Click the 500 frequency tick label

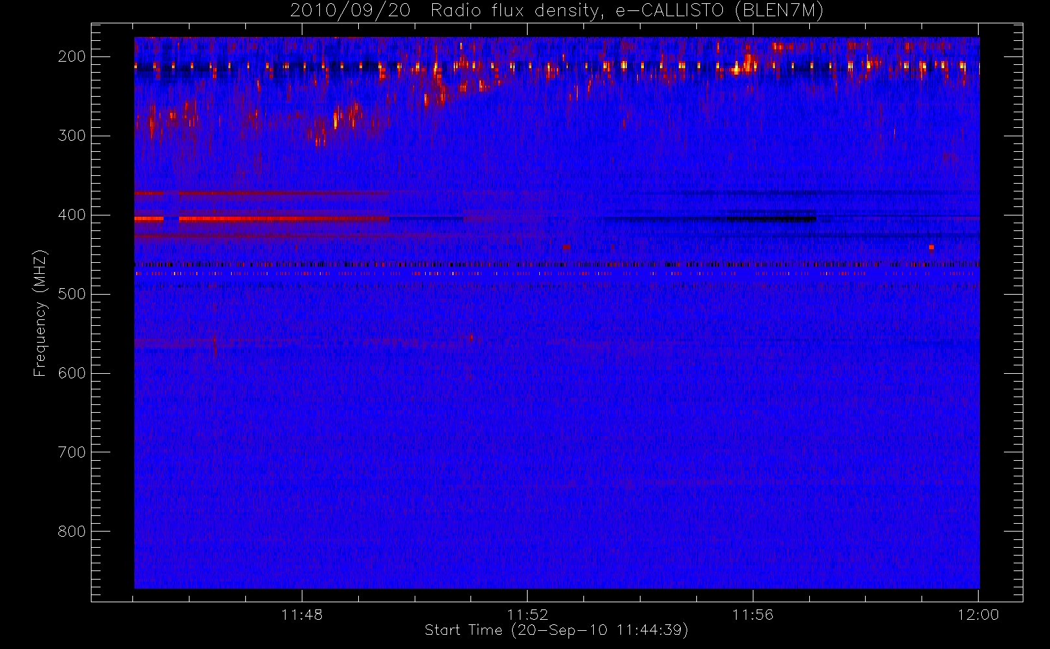(x=72, y=294)
